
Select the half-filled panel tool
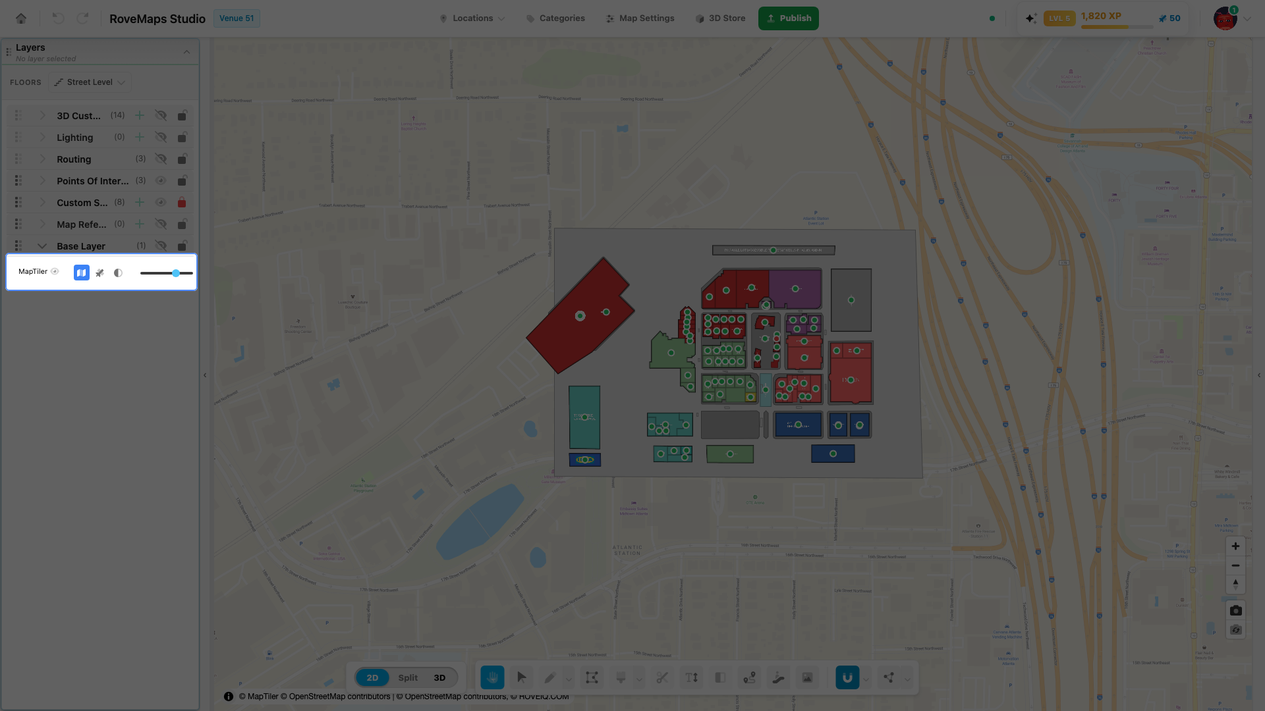coord(720,677)
